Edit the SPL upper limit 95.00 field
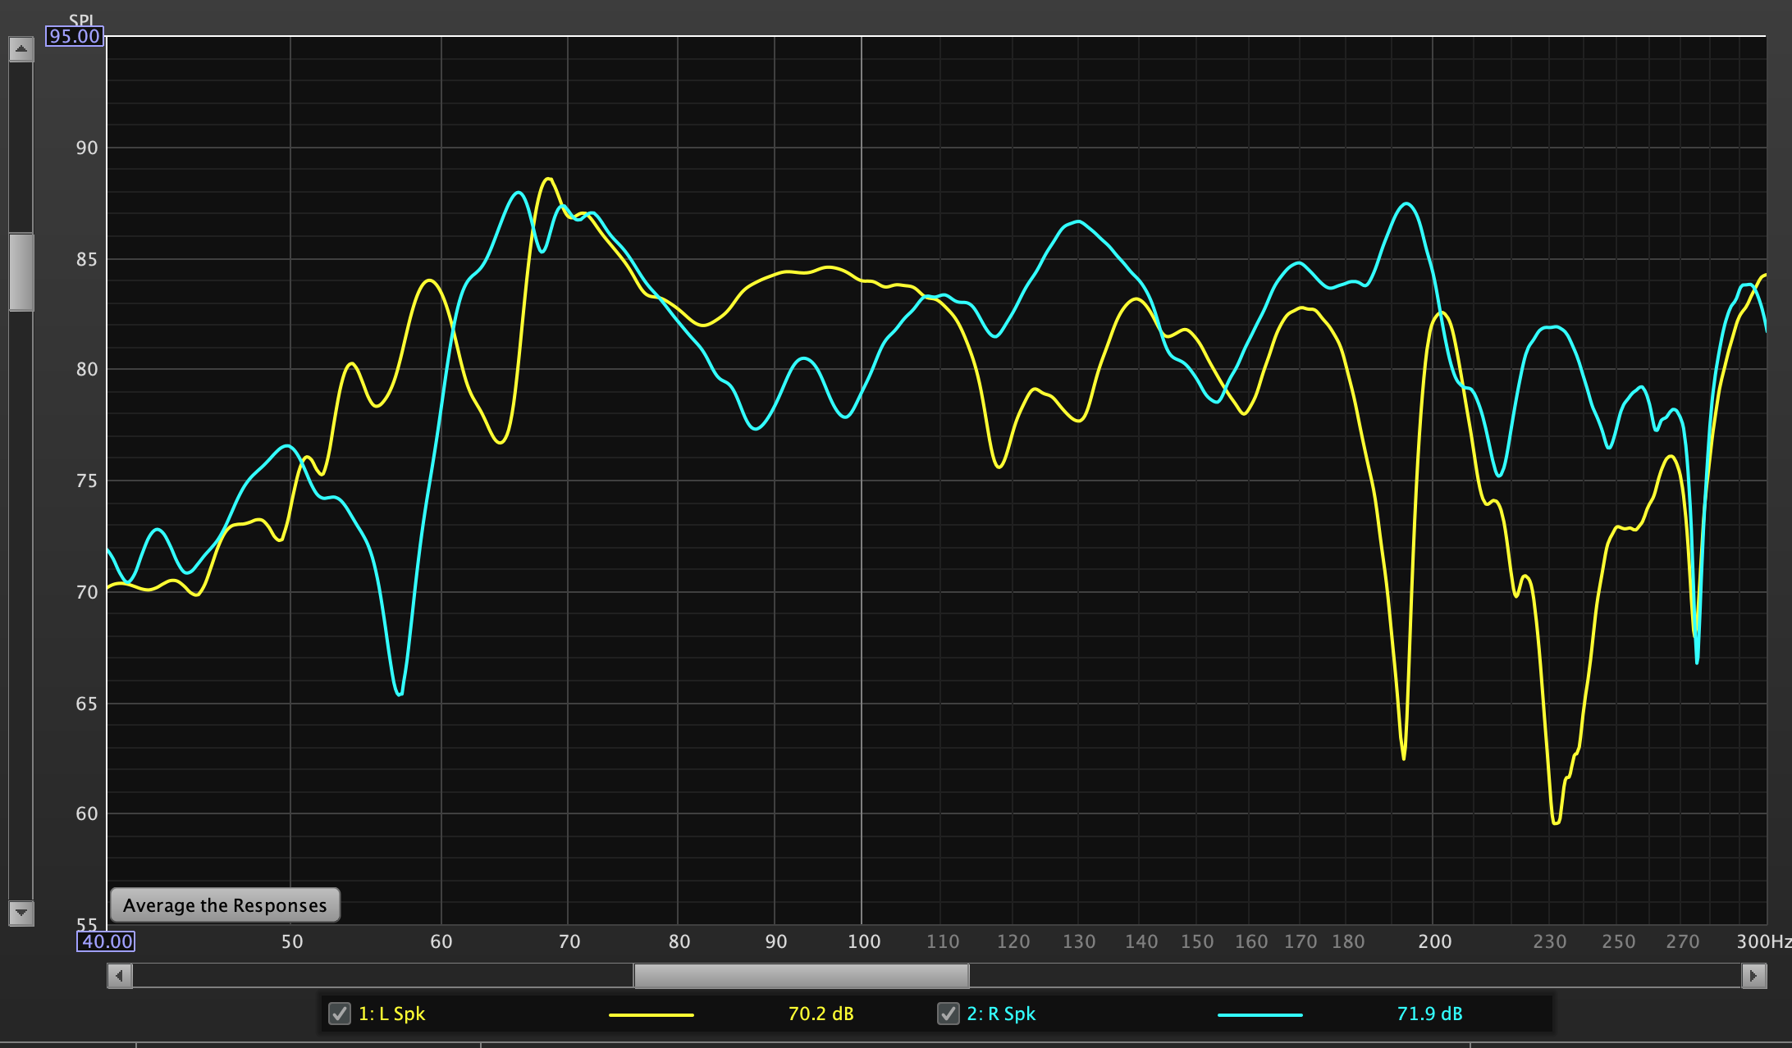The image size is (1792, 1048). 75,36
